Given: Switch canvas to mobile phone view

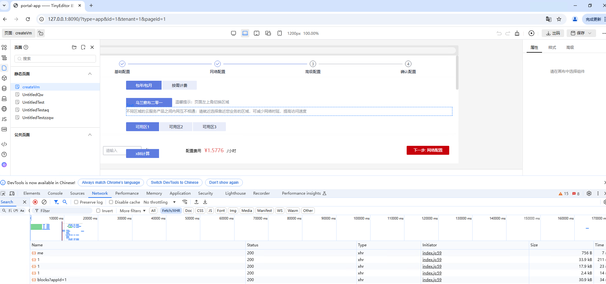Looking at the screenshot, I should (279, 33).
